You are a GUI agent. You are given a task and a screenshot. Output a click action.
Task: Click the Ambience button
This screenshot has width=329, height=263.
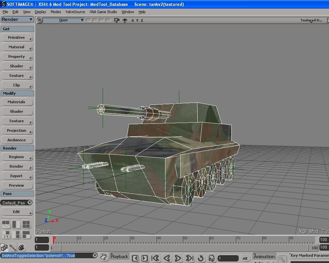coord(16,140)
